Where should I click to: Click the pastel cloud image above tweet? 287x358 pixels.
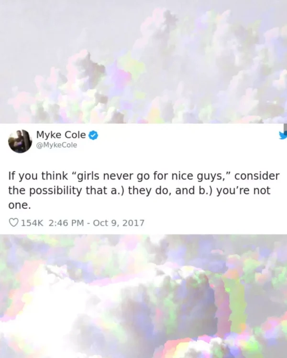click(143, 62)
